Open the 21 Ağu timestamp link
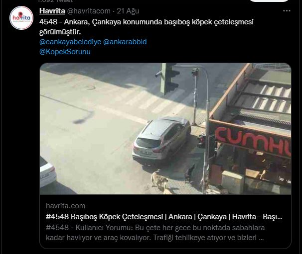Viewport: 302px width, 254px height. pyautogui.click(x=128, y=11)
